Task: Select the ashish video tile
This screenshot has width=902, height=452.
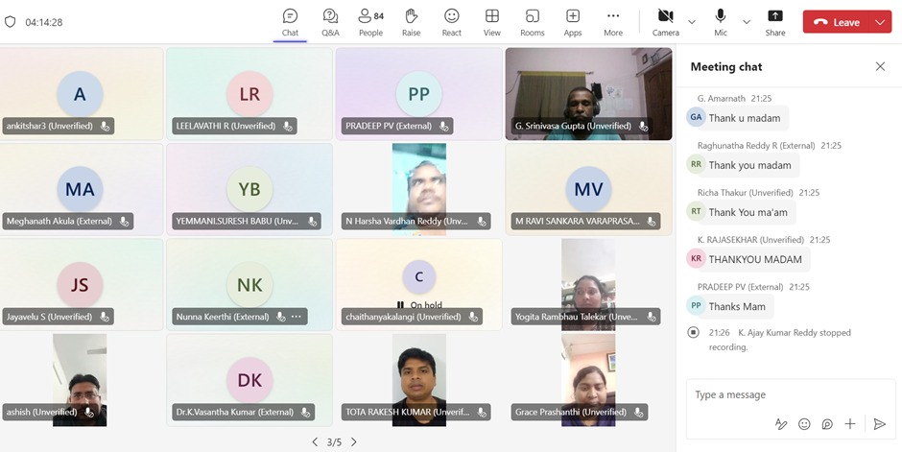Action: coord(80,380)
